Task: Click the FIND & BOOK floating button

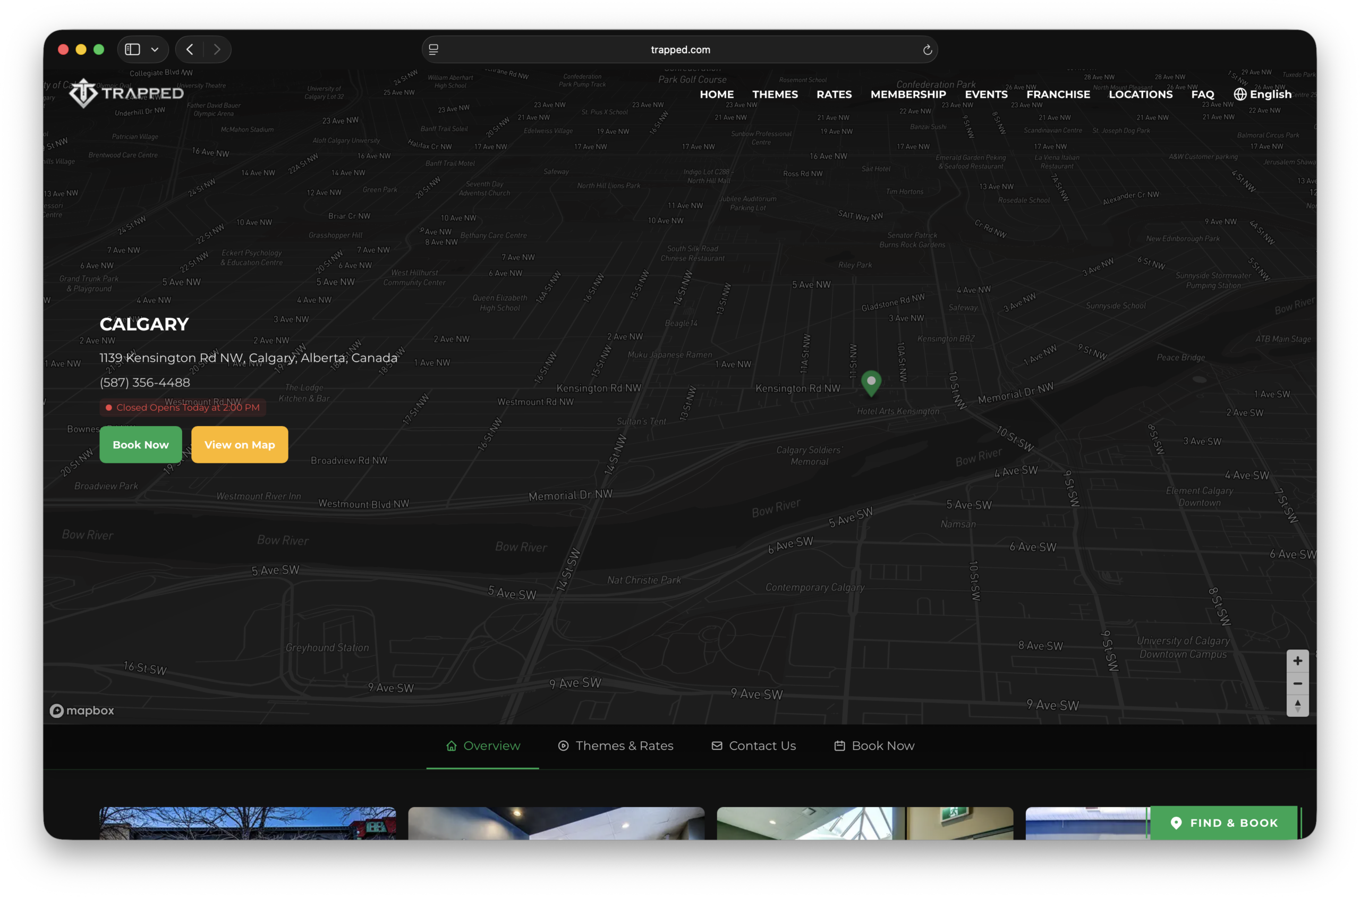Action: (1224, 823)
